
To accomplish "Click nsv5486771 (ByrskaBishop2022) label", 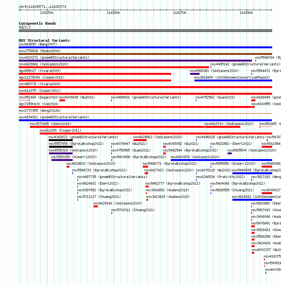I will click(x=170, y=164).
